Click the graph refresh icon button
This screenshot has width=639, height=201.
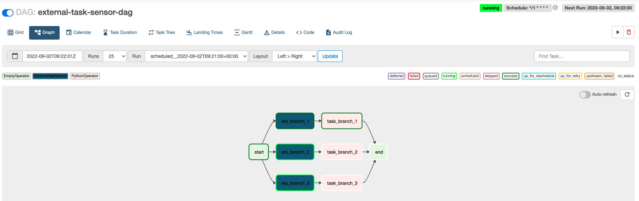pos(627,94)
